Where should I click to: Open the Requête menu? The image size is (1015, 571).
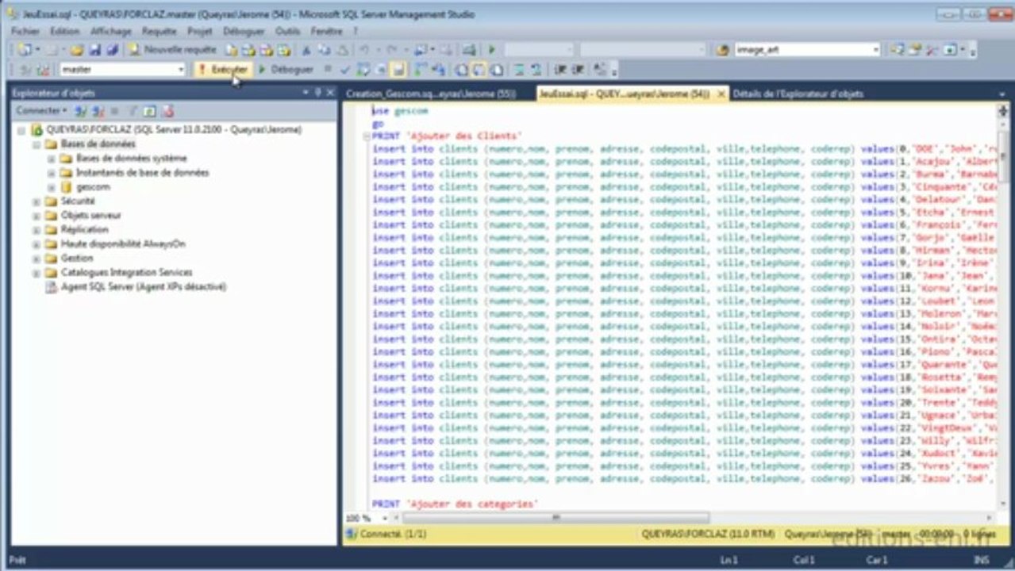[160, 31]
